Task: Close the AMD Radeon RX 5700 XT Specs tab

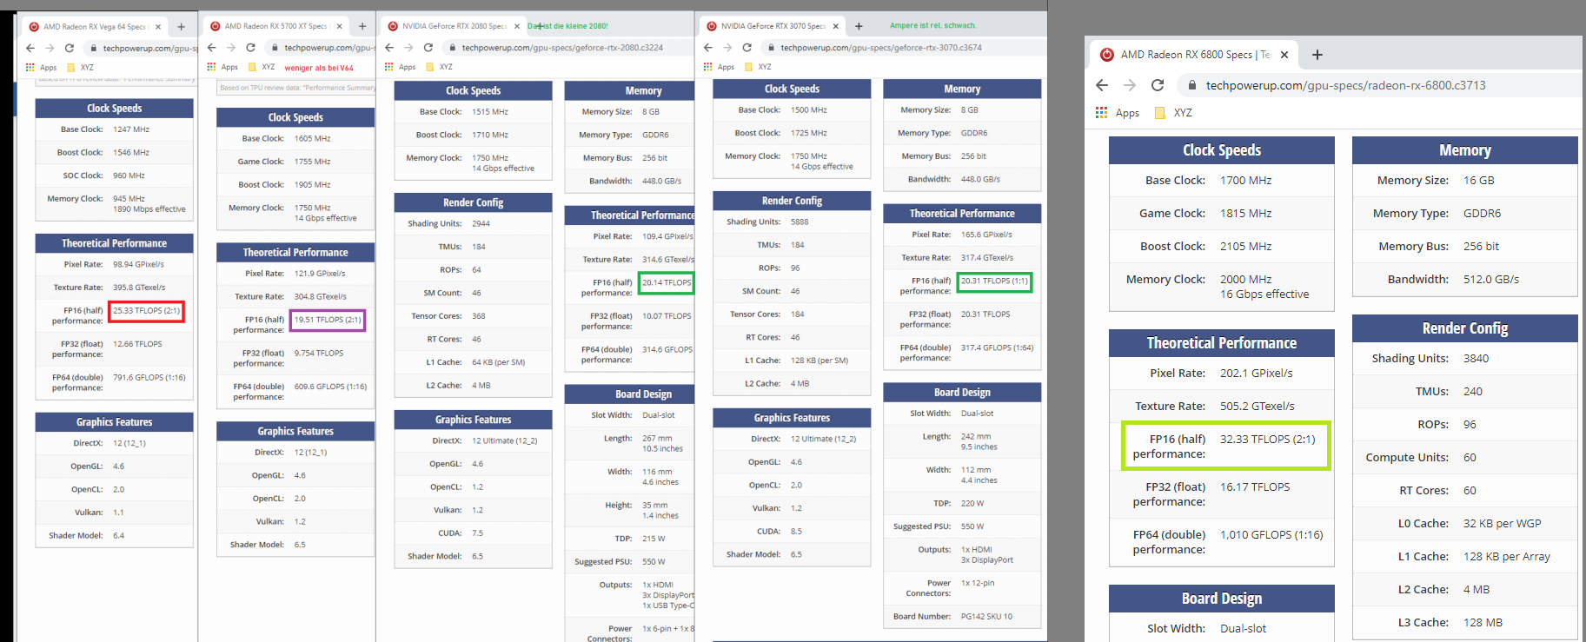Action: 338,26
